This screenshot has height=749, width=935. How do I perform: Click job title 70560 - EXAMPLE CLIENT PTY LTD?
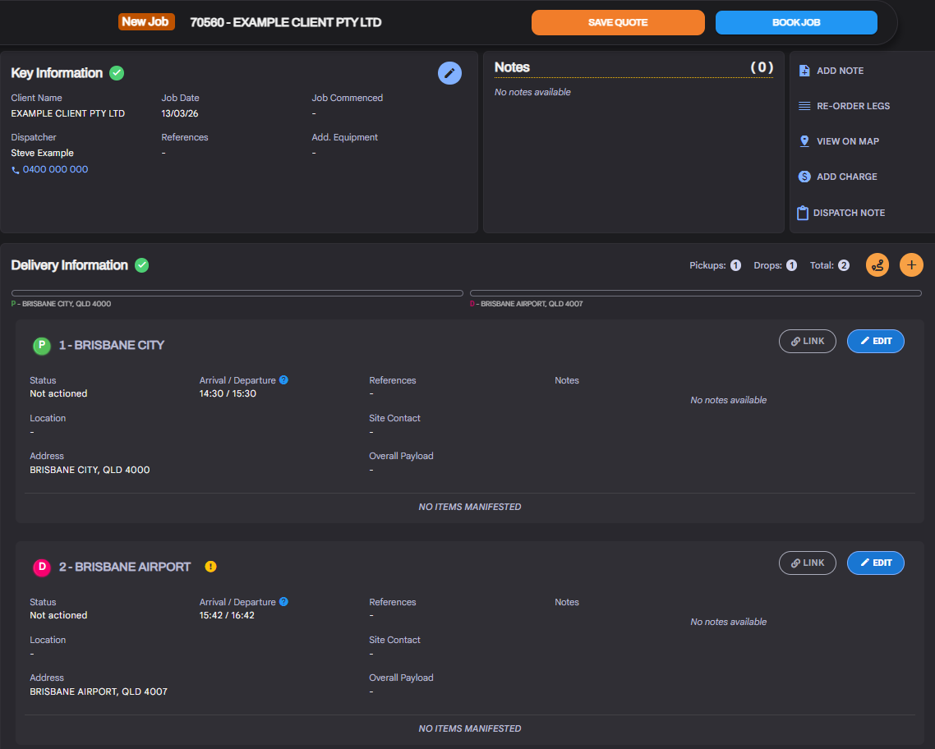286,23
